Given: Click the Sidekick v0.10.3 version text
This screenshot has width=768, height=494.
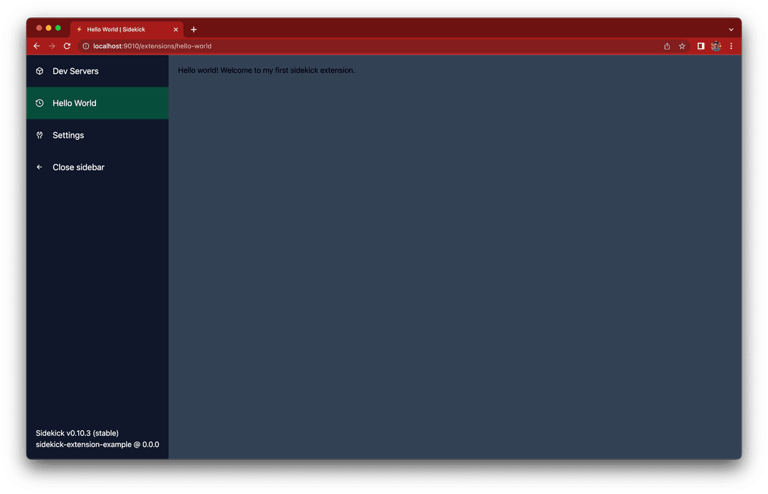Looking at the screenshot, I should click(x=78, y=432).
